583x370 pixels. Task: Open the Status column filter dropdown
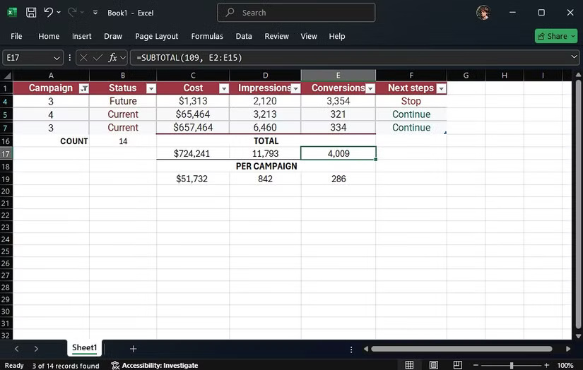click(x=151, y=88)
